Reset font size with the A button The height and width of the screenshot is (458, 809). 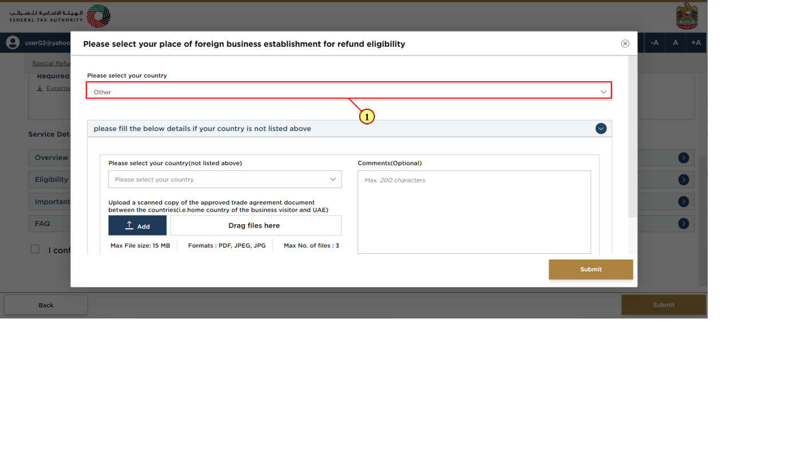[675, 43]
